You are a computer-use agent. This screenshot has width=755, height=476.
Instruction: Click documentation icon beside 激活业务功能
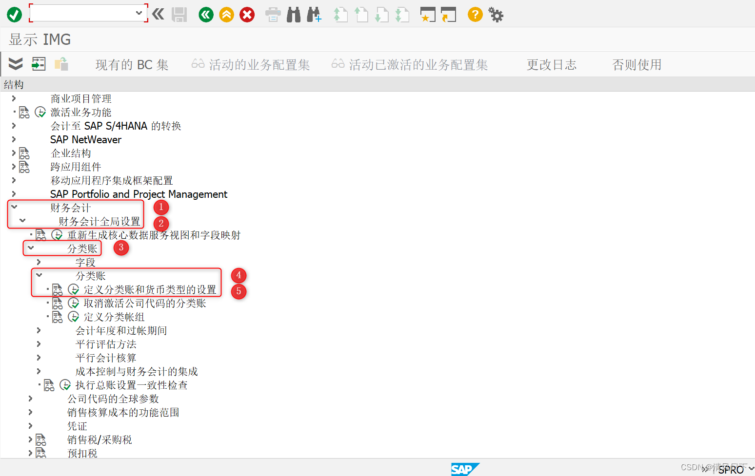pos(24,113)
